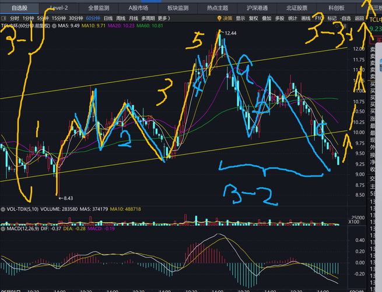The image size is (382, 292).
Task: Click the green MA60: 10.81 label
Action: pos(149,26)
